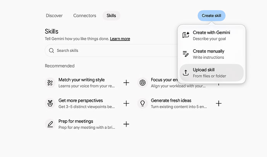Screen dimensions: 267x157
Task: Select Upload skill from files or folder
Action: [x=212, y=73]
